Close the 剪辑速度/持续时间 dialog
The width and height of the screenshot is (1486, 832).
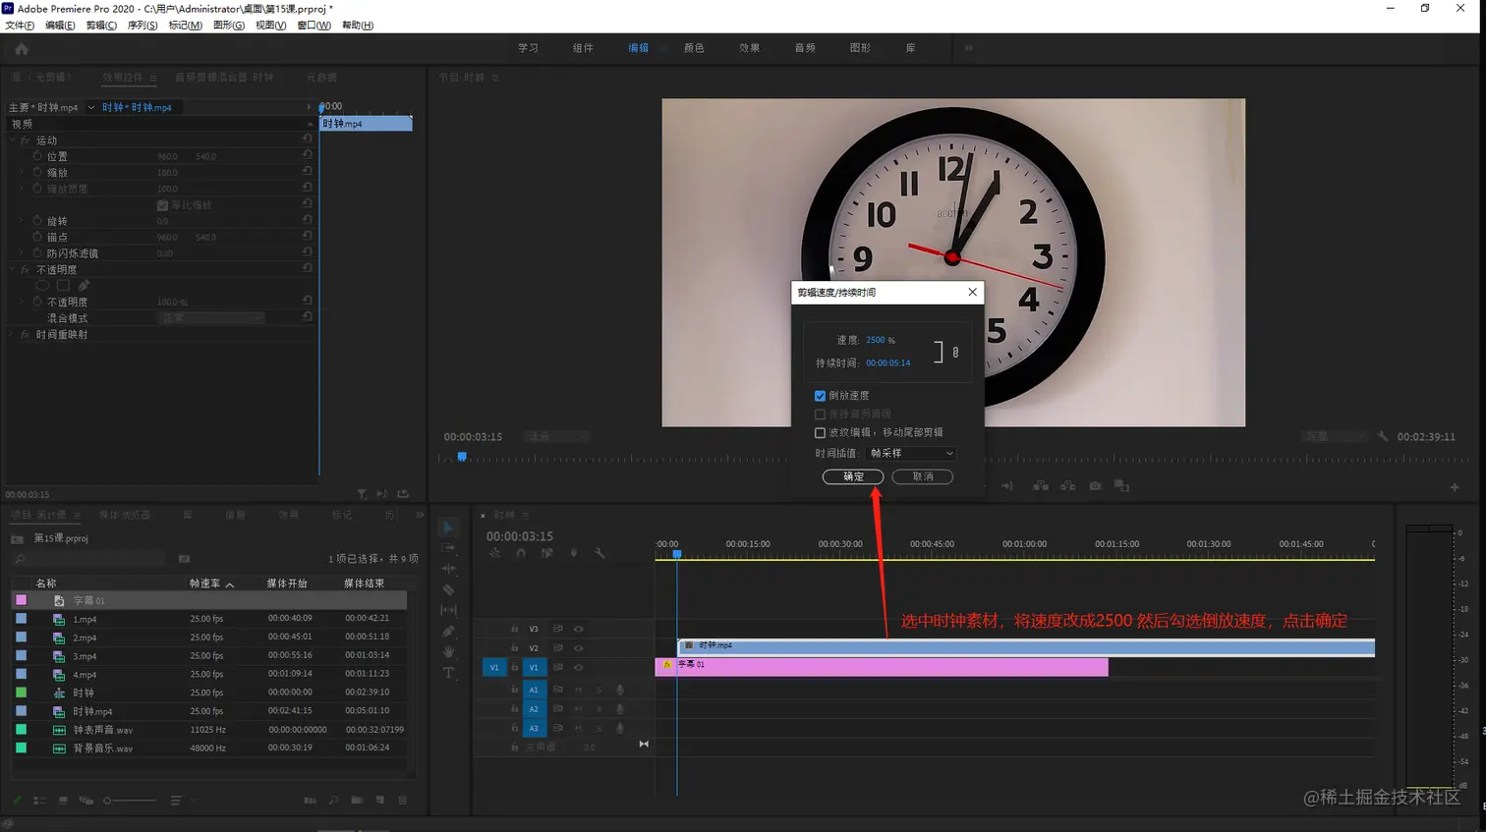pos(972,292)
